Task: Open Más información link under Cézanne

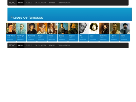Action: (72, 39)
